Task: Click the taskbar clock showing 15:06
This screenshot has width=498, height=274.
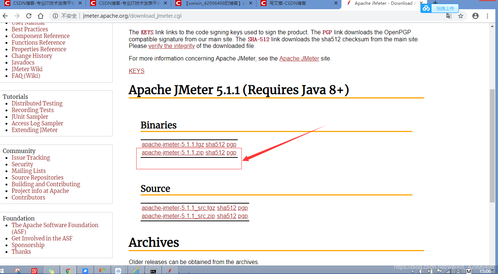Action: pos(485,271)
